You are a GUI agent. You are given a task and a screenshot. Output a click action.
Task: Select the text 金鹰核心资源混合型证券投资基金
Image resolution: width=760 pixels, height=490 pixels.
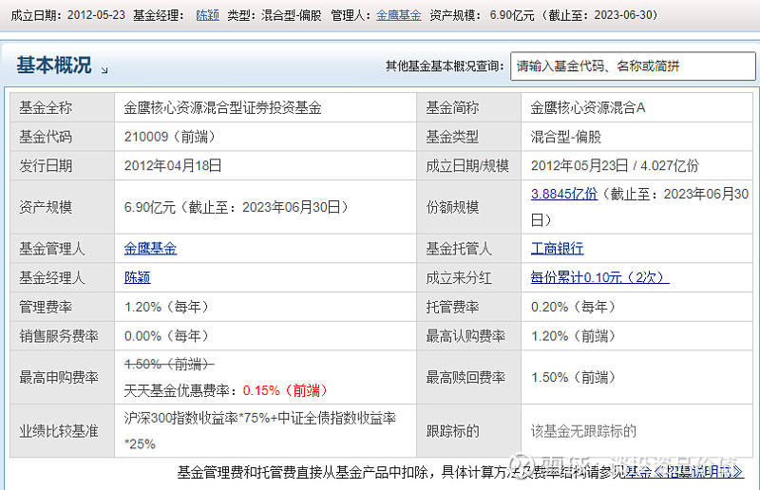(x=223, y=107)
